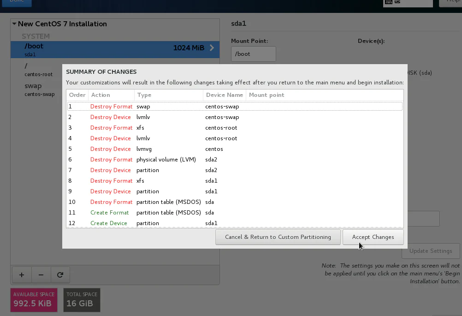462x316 pixels.
Task: Select row 2 Destroy Device centos-swap
Action: pos(235,117)
